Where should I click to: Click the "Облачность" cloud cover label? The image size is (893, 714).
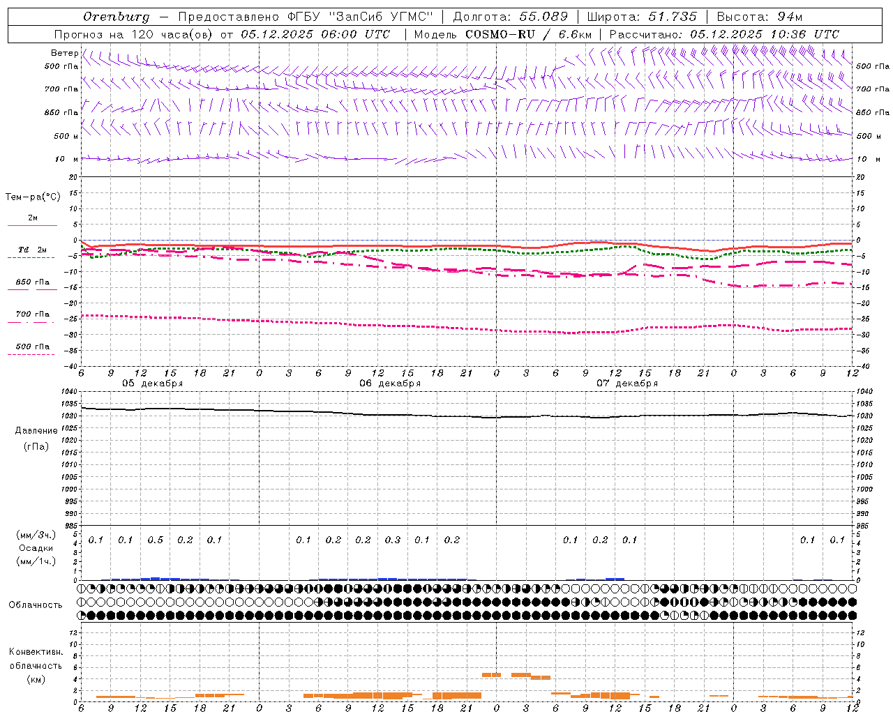36,605
